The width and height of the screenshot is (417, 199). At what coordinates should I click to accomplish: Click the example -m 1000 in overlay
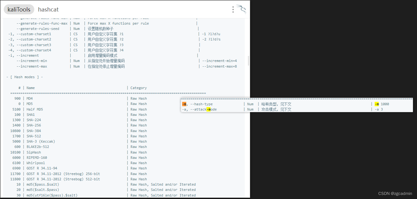coord(382,104)
